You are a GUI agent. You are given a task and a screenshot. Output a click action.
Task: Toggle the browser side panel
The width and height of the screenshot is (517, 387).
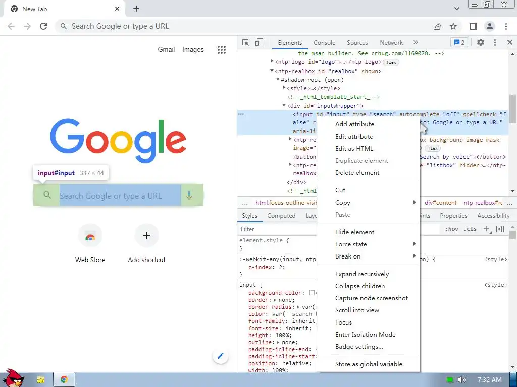[x=474, y=26]
